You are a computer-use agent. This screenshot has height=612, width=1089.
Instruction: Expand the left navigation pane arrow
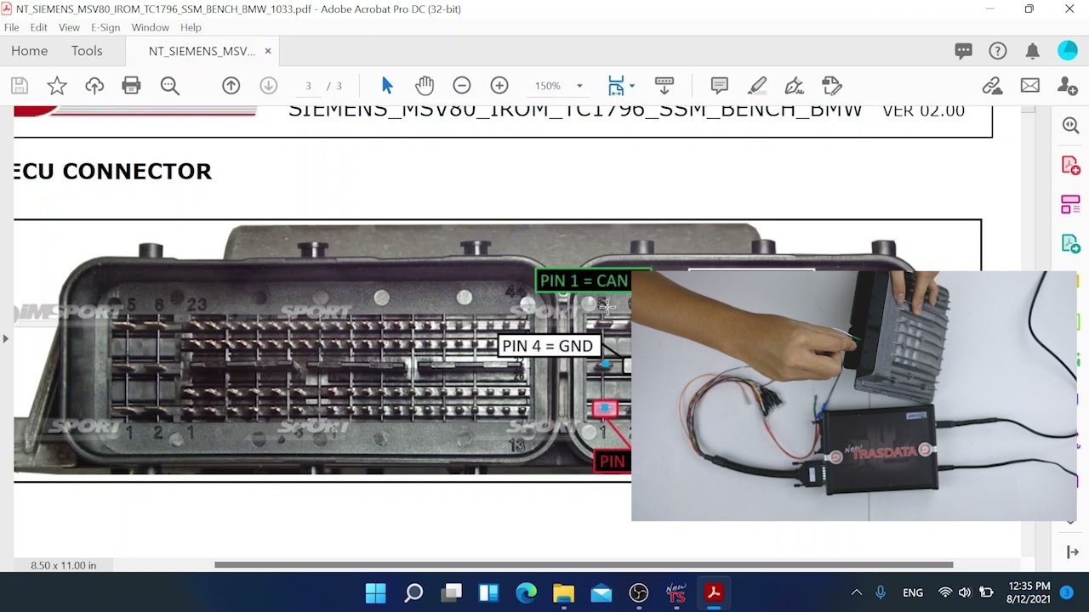click(x=5, y=338)
